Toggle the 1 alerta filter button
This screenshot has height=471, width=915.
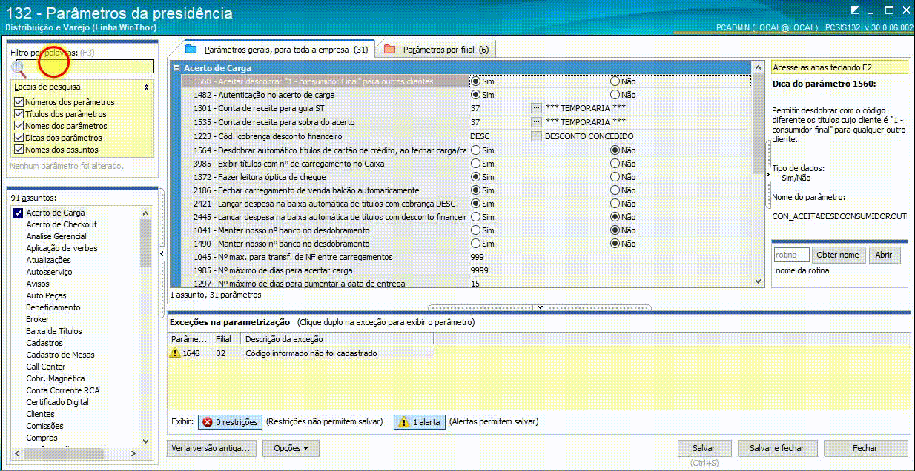pos(419,422)
